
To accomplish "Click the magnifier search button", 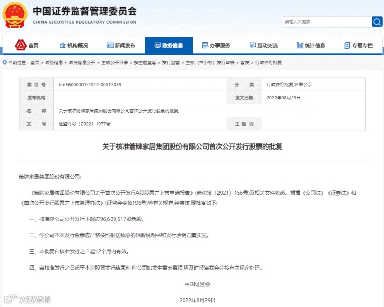I will [x=377, y=22].
